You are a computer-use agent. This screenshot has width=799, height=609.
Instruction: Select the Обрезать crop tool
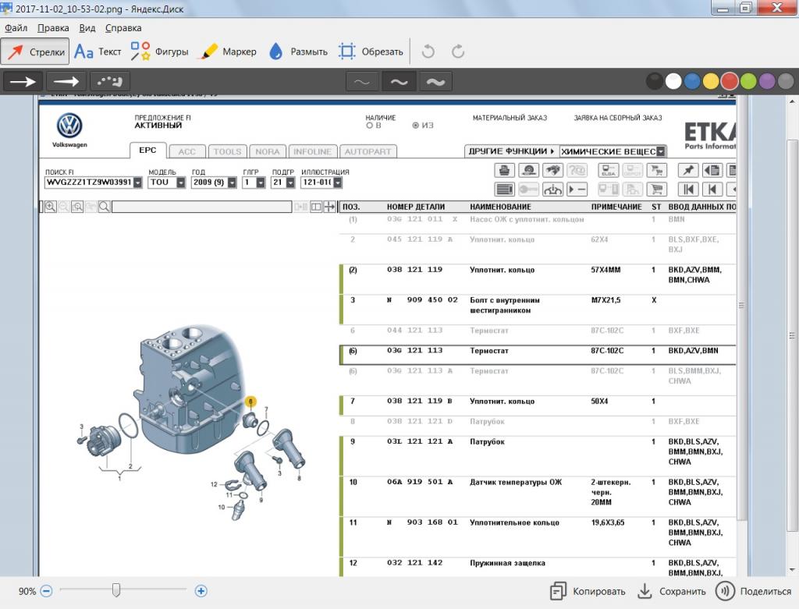pos(371,51)
